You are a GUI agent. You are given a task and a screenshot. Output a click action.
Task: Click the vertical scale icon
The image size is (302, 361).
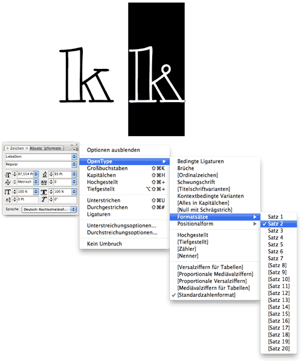click(8, 192)
